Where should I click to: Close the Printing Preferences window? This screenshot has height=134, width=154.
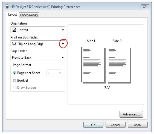click(145, 7)
